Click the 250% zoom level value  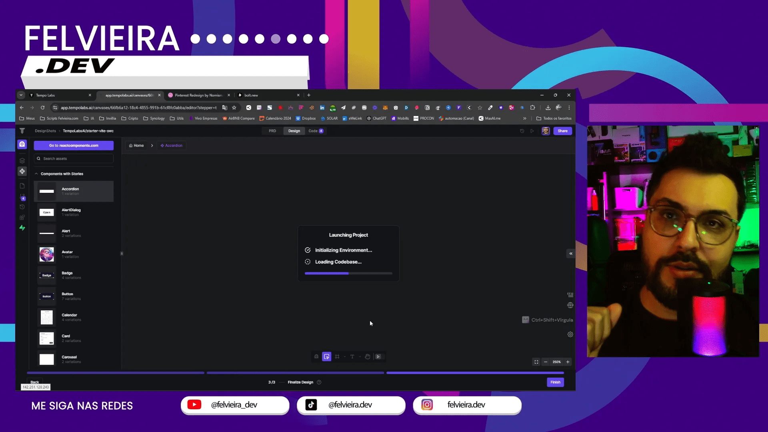[556, 362]
